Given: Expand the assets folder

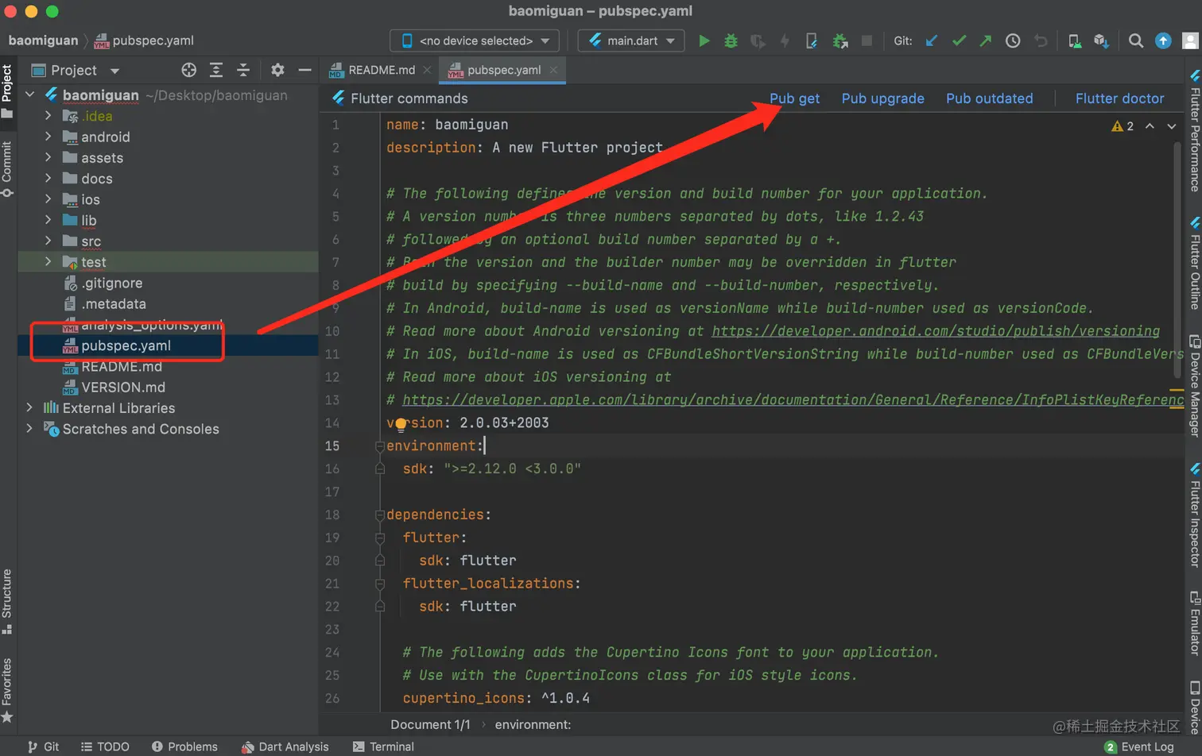Looking at the screenshot, I should [x=48, y=157].
